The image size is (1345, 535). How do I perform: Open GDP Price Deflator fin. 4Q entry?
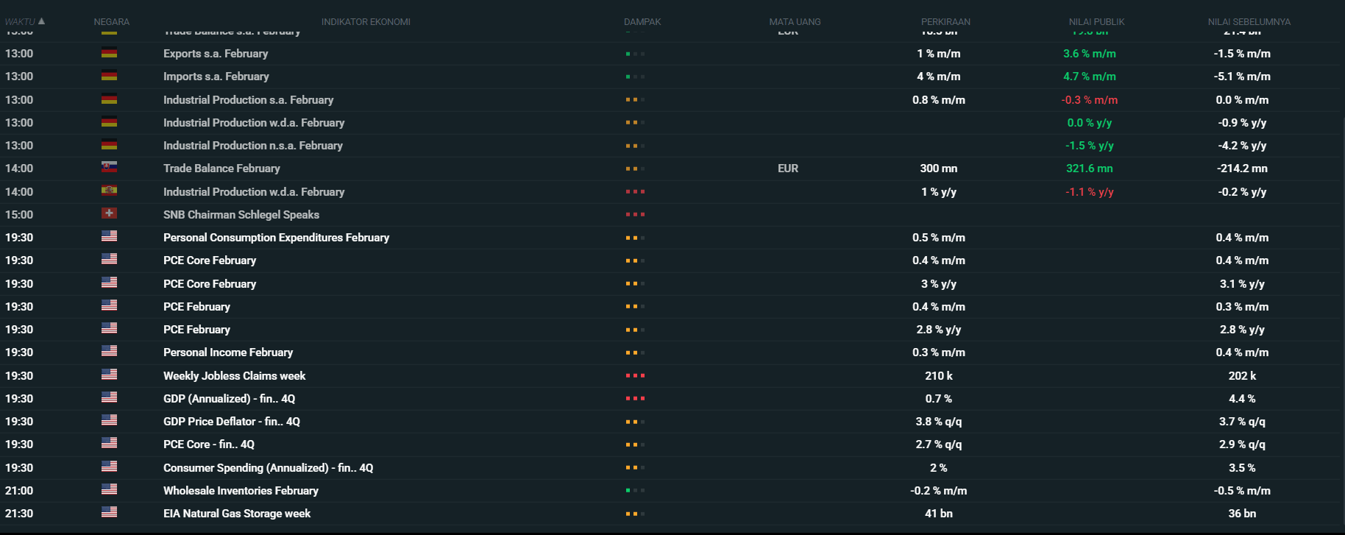pos(231,422)
